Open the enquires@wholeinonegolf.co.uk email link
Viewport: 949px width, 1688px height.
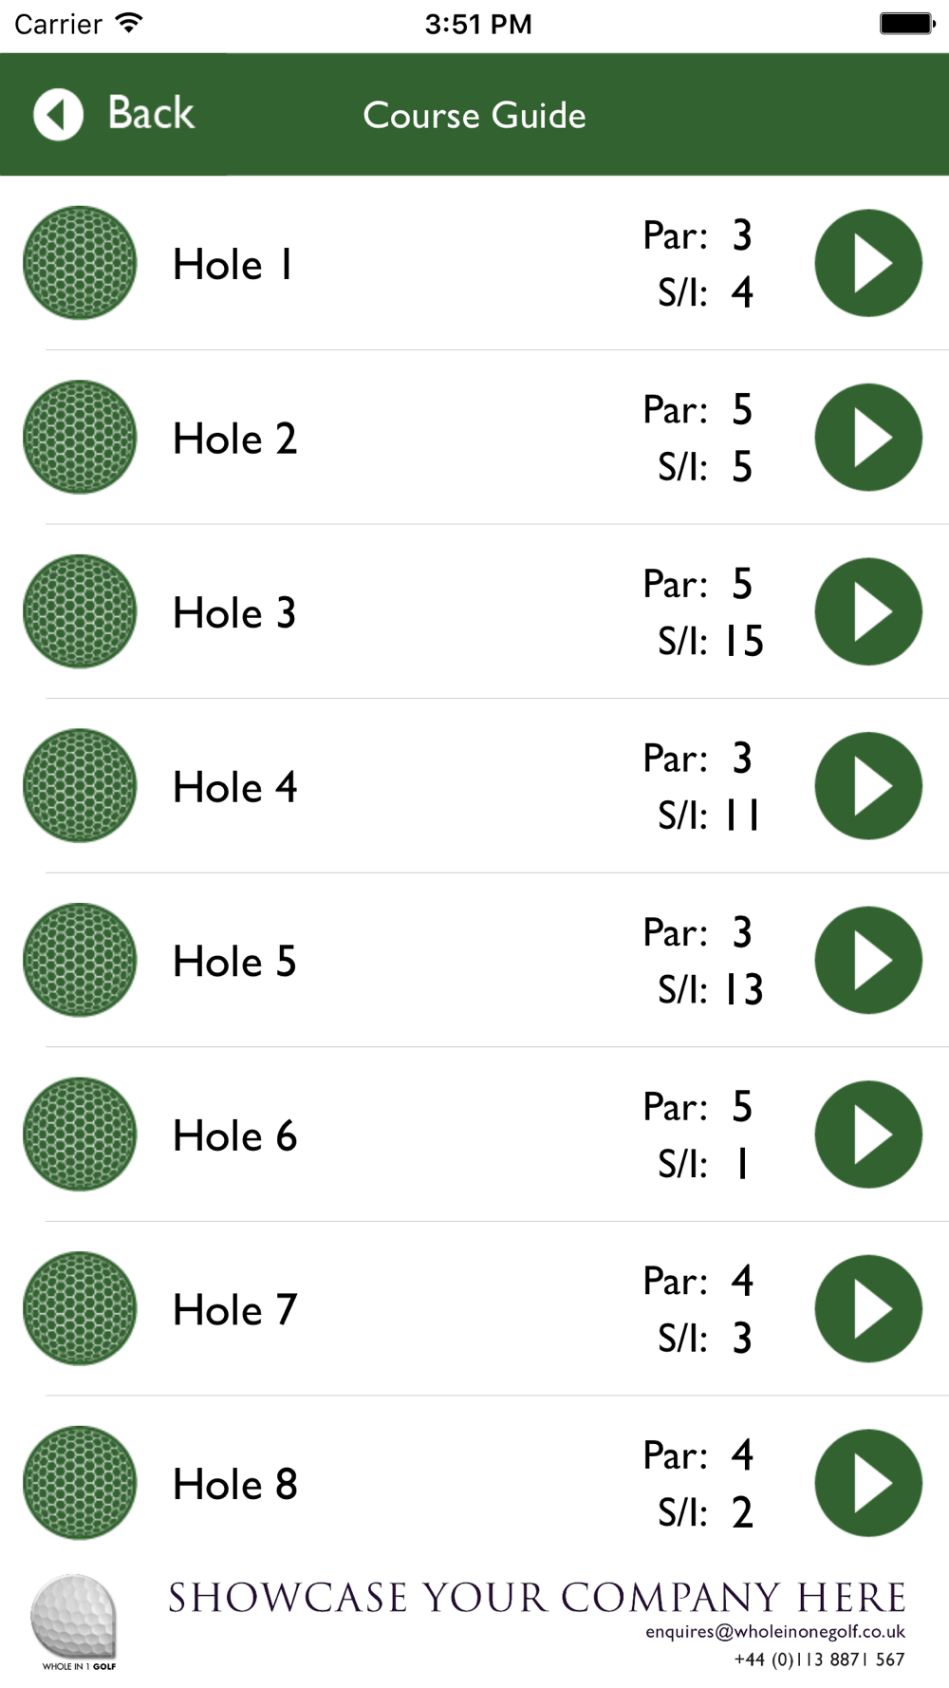click(x=774, y=1632)
